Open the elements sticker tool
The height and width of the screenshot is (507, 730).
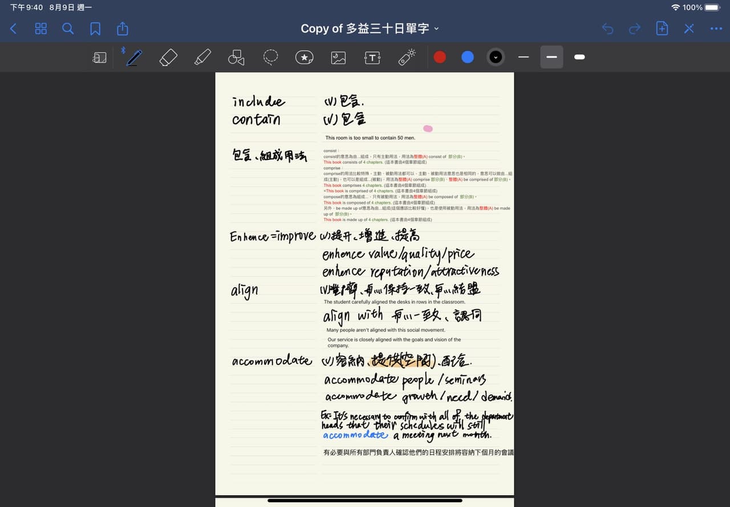pos(304,57)
